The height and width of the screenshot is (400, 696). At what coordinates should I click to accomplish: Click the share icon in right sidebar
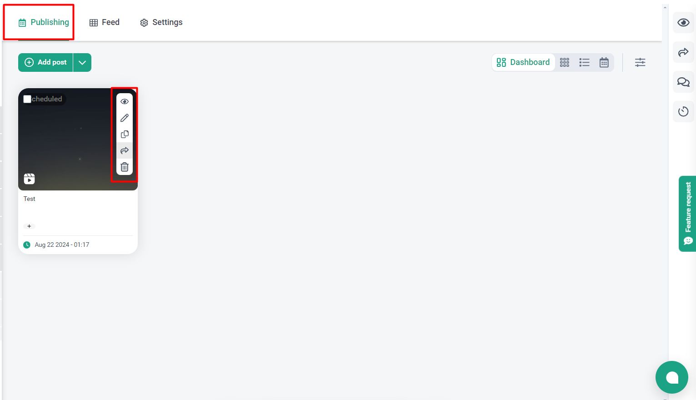(x=683, y=52)
